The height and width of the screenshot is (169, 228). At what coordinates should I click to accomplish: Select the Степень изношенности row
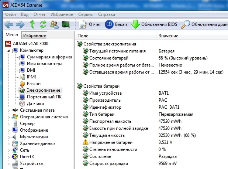tap(151, 149)
